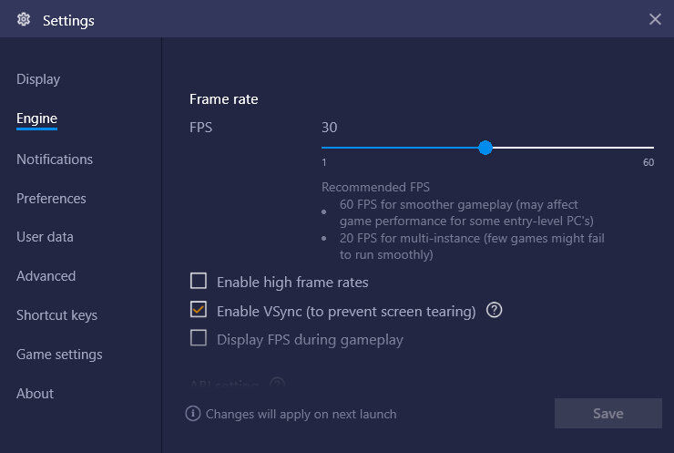Open the Preferences section

(x=51, y=199)
